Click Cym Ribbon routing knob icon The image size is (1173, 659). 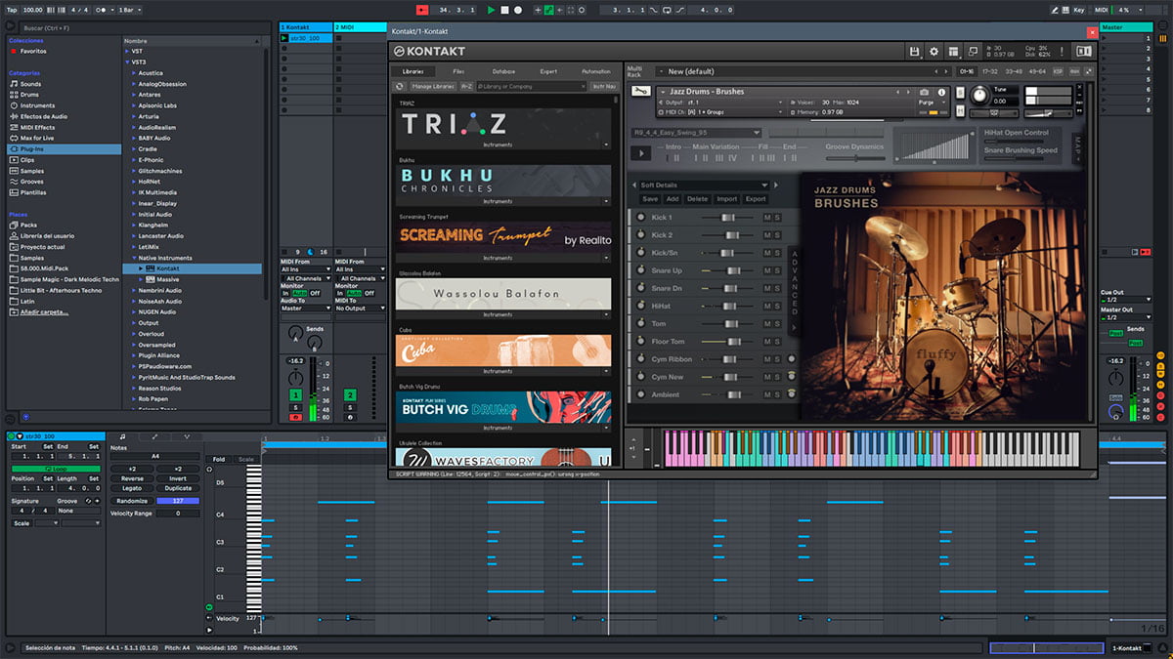[791, 359]
